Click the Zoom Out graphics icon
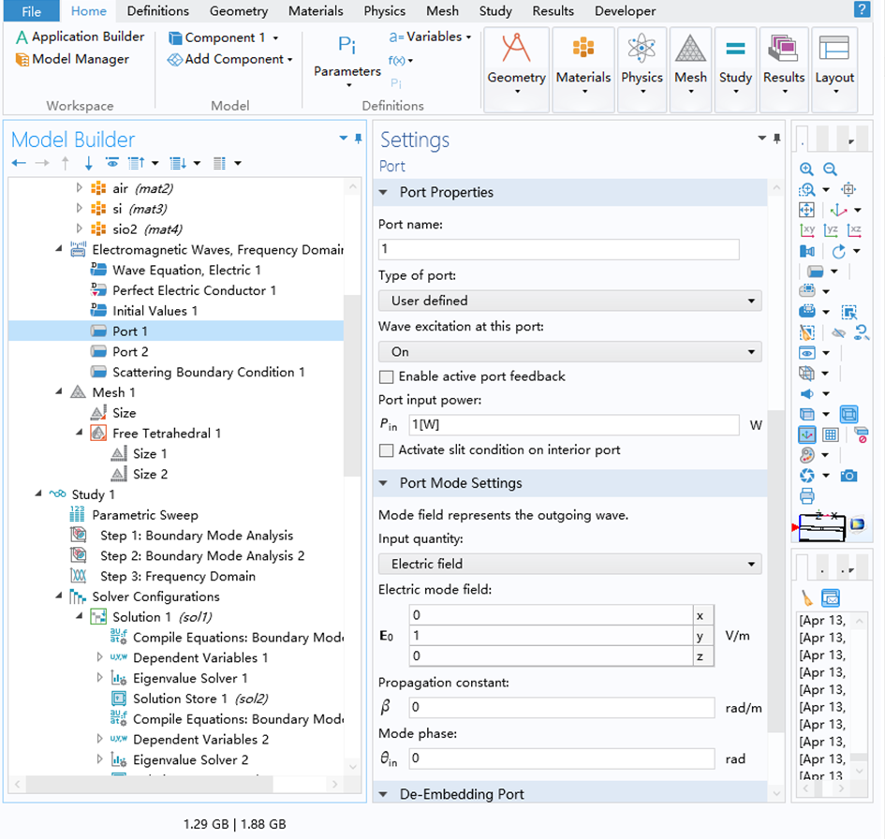885x839 pixels. point(830,169)
